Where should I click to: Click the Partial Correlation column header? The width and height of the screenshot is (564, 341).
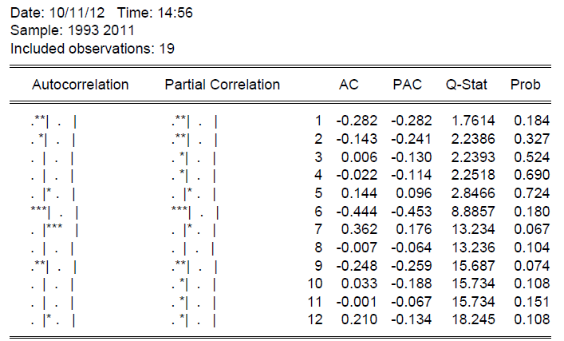(x=222, y=85)
